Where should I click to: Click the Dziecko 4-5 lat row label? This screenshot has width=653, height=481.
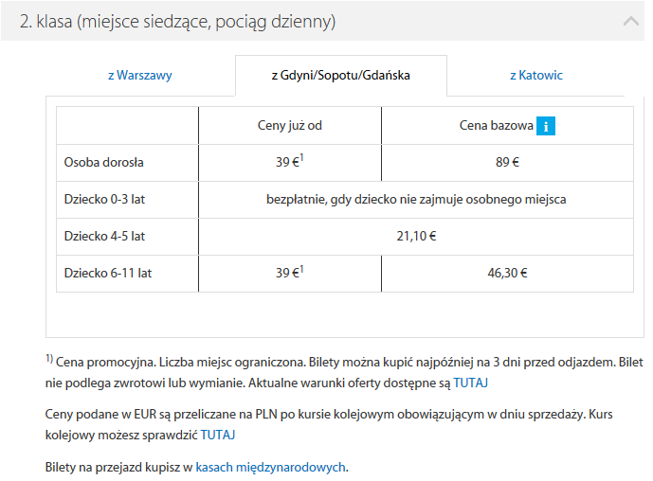pos(104,237)
